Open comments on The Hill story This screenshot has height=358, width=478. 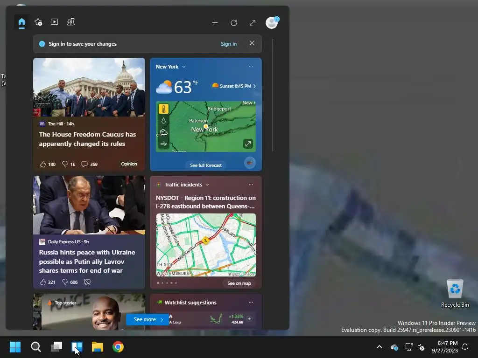[x=89, y=164]
